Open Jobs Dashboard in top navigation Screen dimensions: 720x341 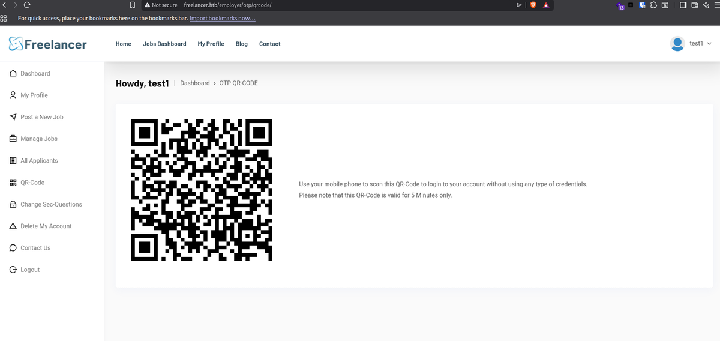point(164,44)
